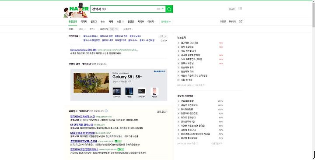Open the 정렬 sort dropdown
This screenshot has width=315, height=160.
71,29
